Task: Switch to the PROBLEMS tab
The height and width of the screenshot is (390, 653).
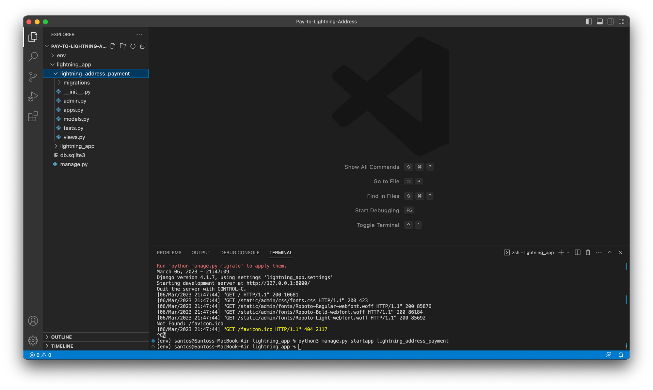Action: pos(169,253)
